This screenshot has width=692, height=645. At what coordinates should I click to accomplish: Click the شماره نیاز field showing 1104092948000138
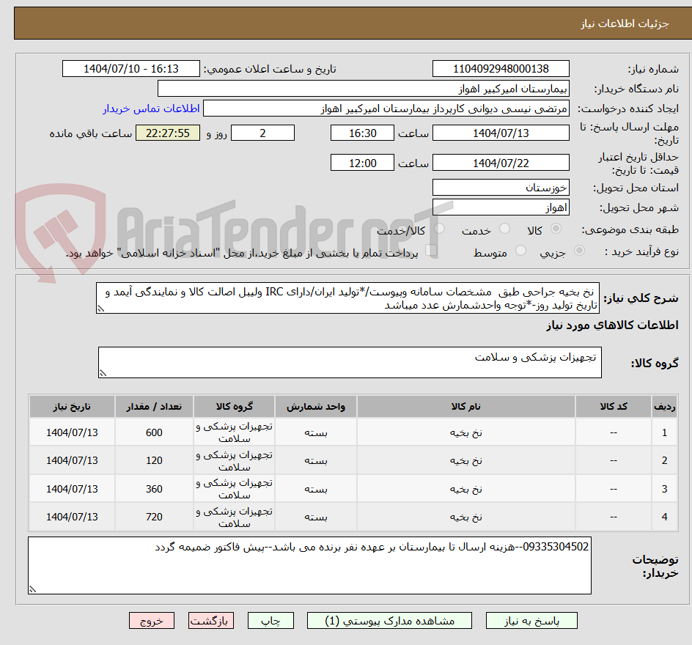coord(501,68)
